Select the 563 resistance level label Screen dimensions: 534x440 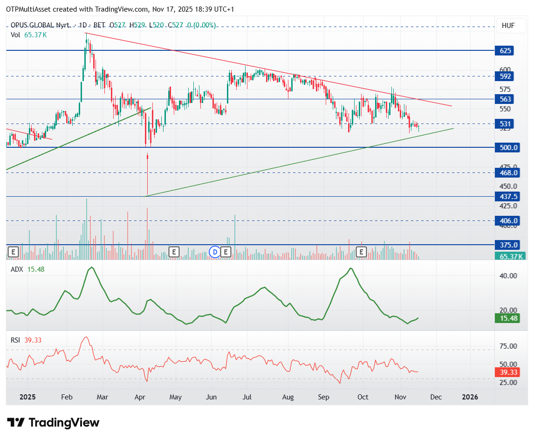click(x=506, y=99)
